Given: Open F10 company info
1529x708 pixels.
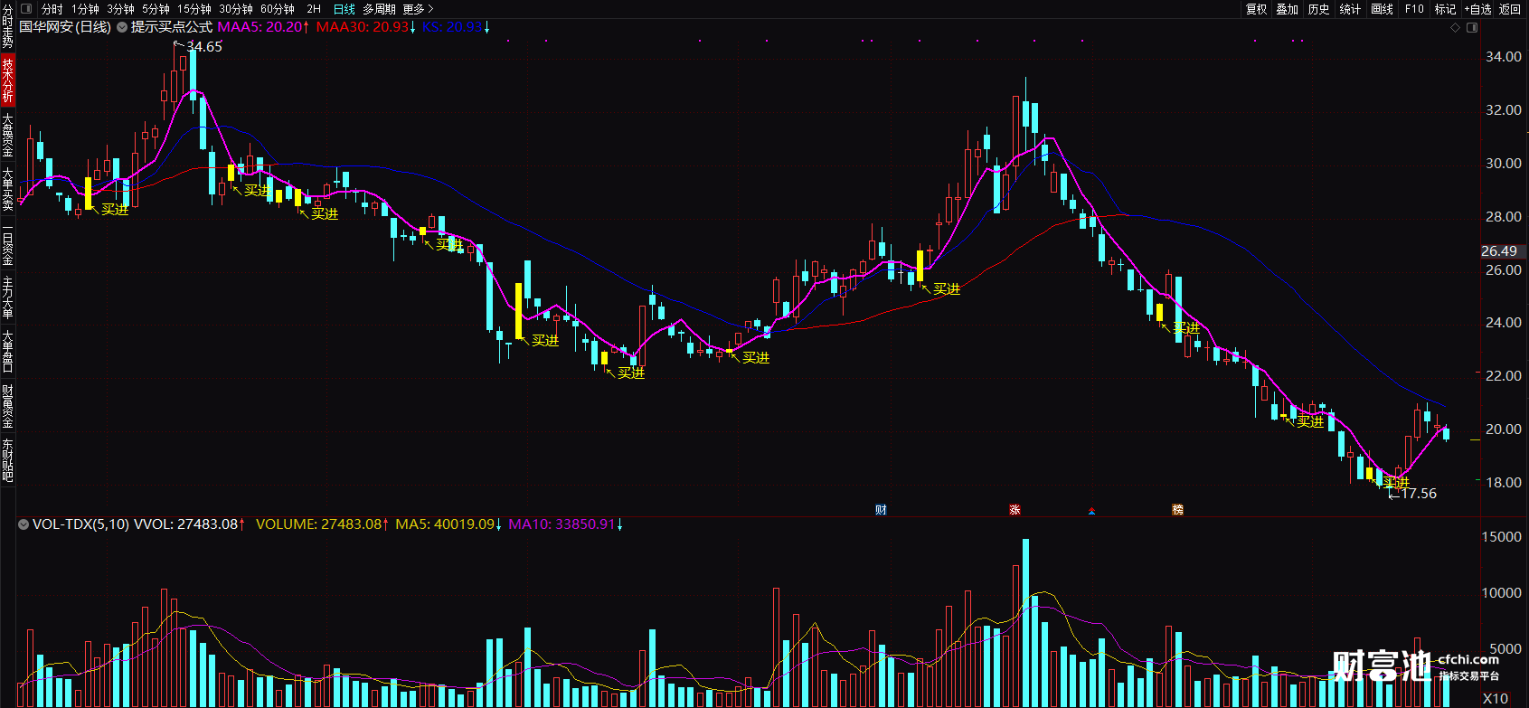Looking at the screenshot, I should 1414,9.
